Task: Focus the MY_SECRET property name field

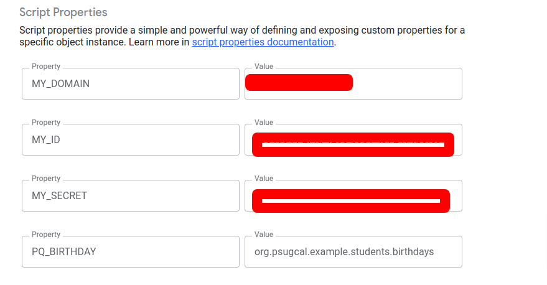Action: (130, 195)
